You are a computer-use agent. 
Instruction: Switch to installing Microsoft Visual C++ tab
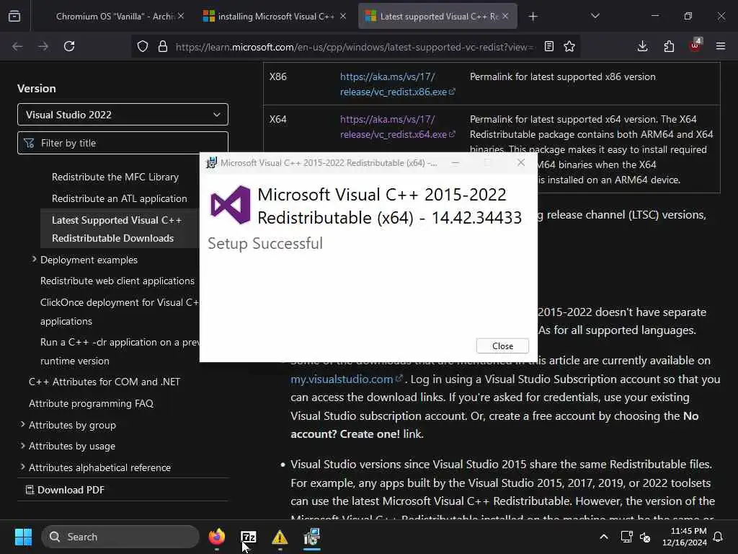276,17
